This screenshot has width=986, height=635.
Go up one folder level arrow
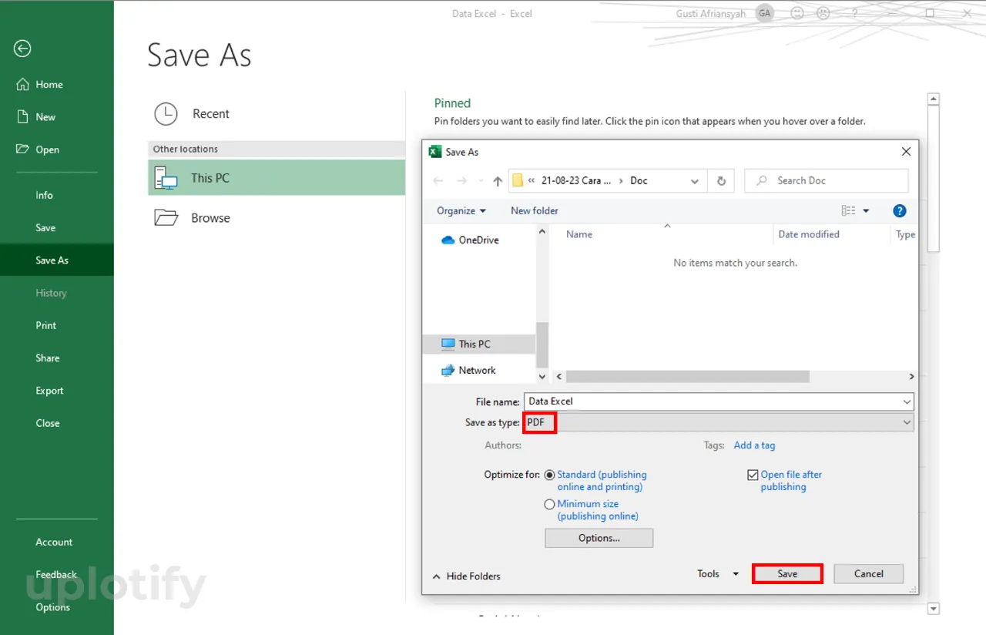(498, 181)
